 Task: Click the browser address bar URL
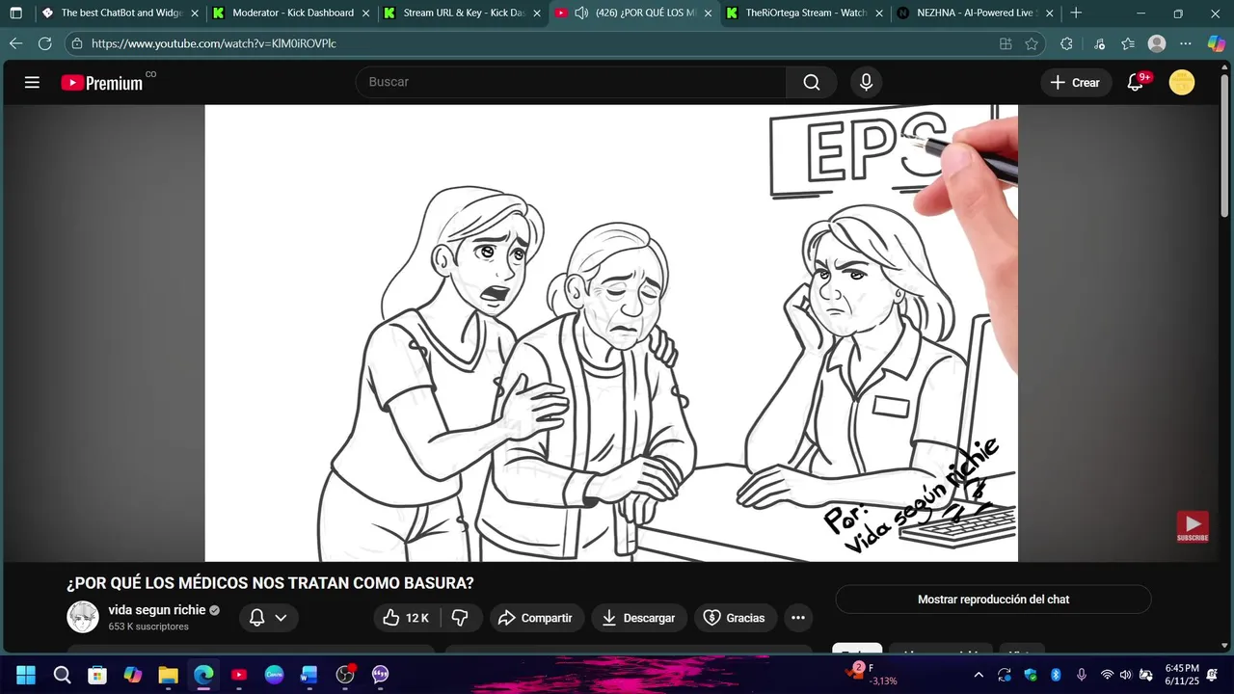pos(214,43)
